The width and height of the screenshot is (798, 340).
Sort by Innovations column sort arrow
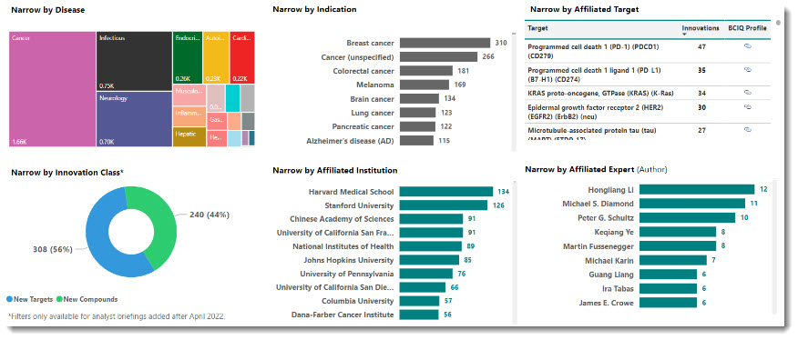pos(684,35)
